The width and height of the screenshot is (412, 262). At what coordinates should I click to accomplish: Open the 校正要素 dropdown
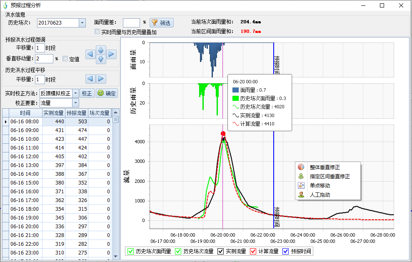click(x=75, y=103)
